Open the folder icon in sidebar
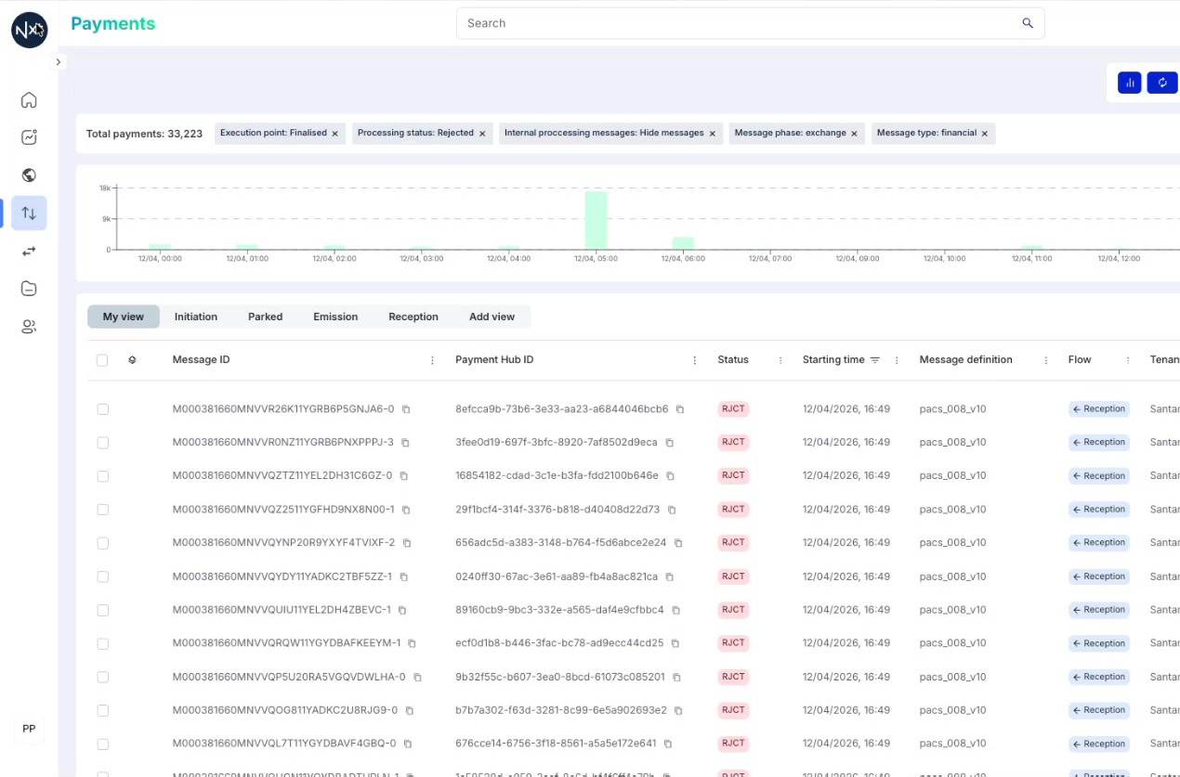The width and height of the screenshot is (1180, 777). [29, 289]
